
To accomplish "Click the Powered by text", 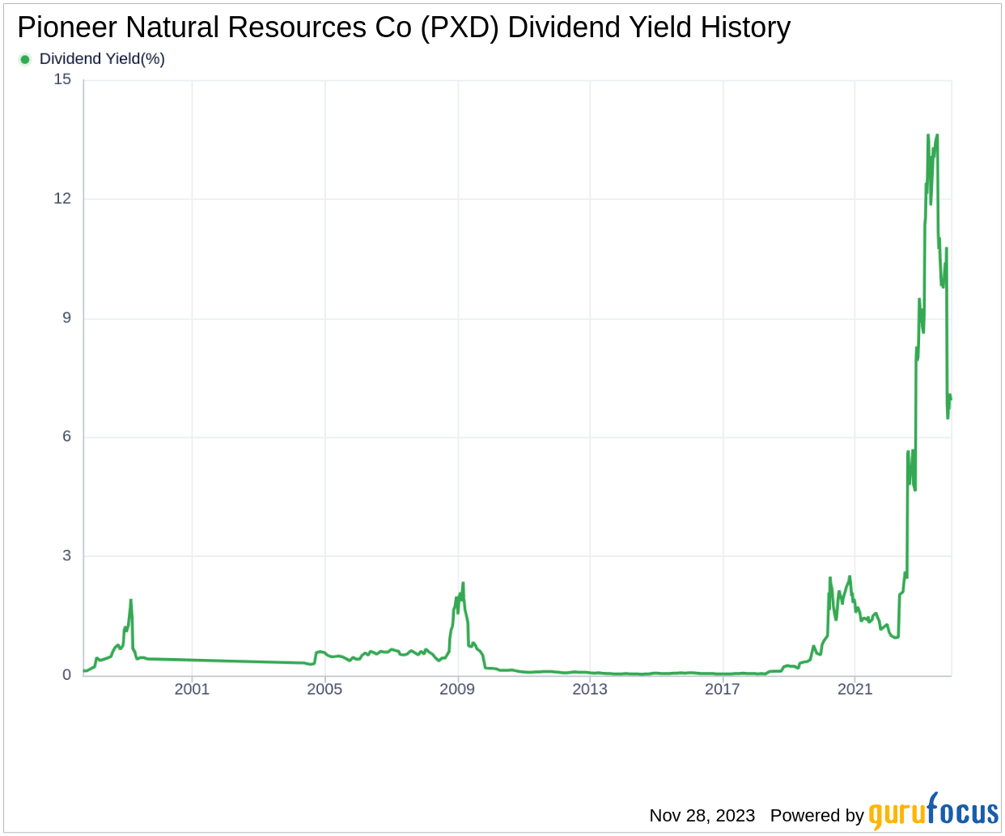I will (816, 815).
